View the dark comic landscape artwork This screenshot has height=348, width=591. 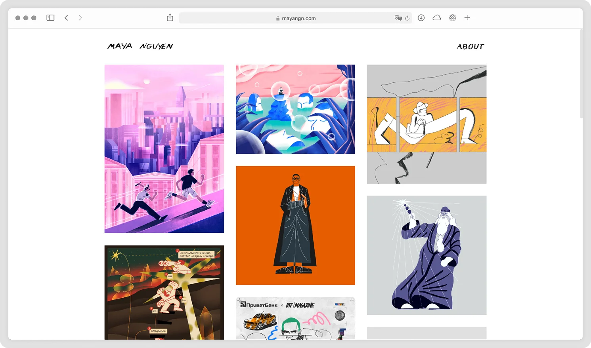pos(164,293)
